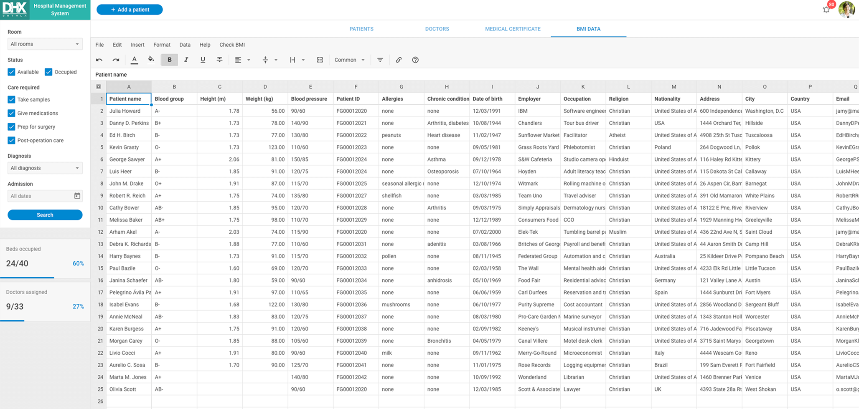Open the user profile avatar
This screenshot has height=409, width=859.
[847, 10]
